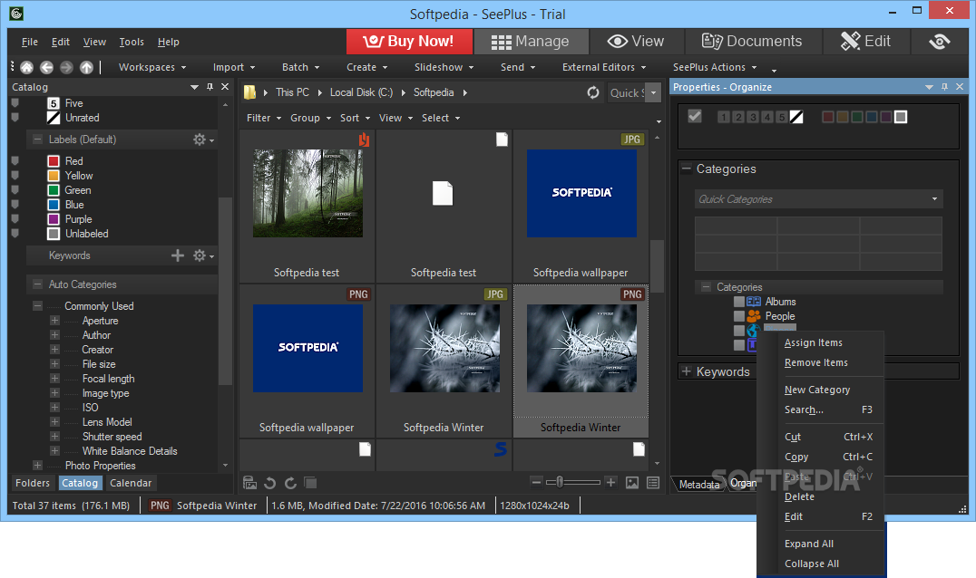The image size is (976, 578).
Task: Refresh the file list
Action: 593,92
